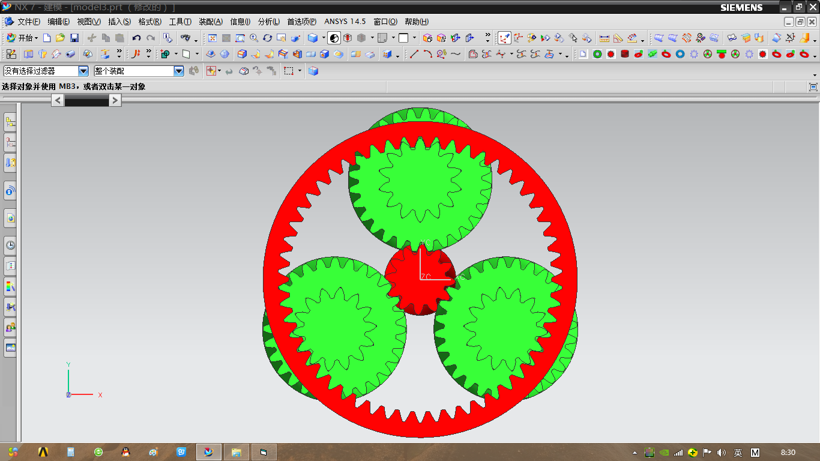This screenshot has width=820, height=461.
Task: Open the 插入(S) menu
Action: pos(119,22)
